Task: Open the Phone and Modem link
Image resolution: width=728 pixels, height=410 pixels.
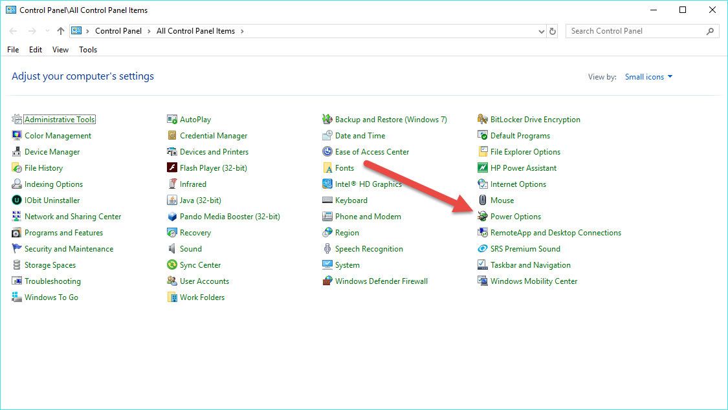Action: pos(368,217)
